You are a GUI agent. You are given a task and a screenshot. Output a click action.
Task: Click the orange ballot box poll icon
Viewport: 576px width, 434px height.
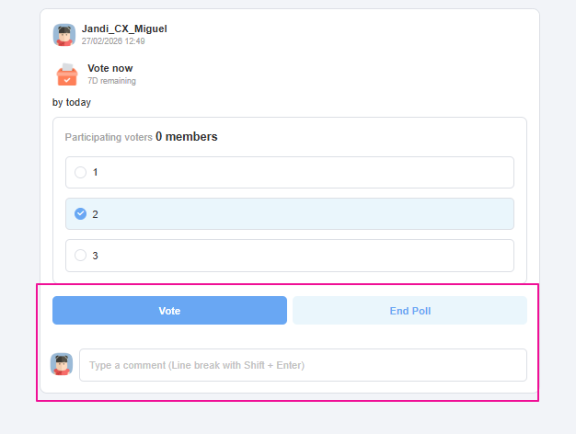(x=66, y=74)
